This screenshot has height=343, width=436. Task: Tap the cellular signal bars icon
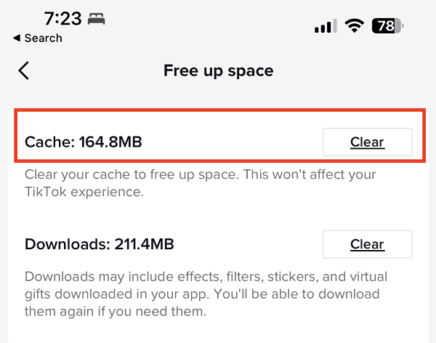325,27
